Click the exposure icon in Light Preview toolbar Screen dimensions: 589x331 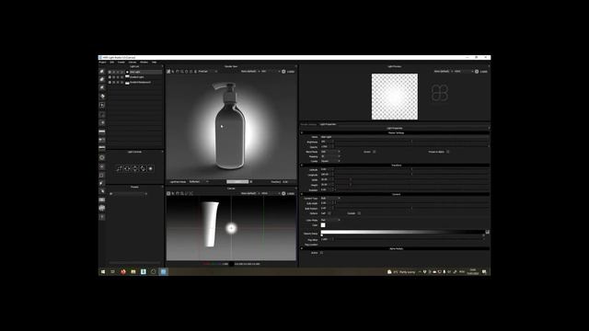(477, 72)
